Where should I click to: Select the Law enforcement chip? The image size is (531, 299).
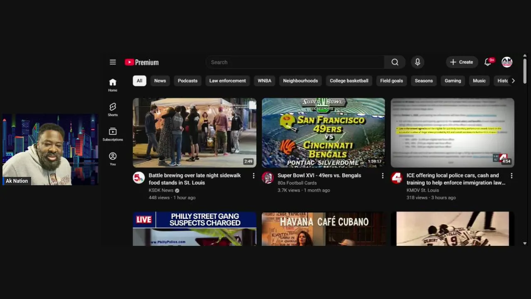point(227,81)
